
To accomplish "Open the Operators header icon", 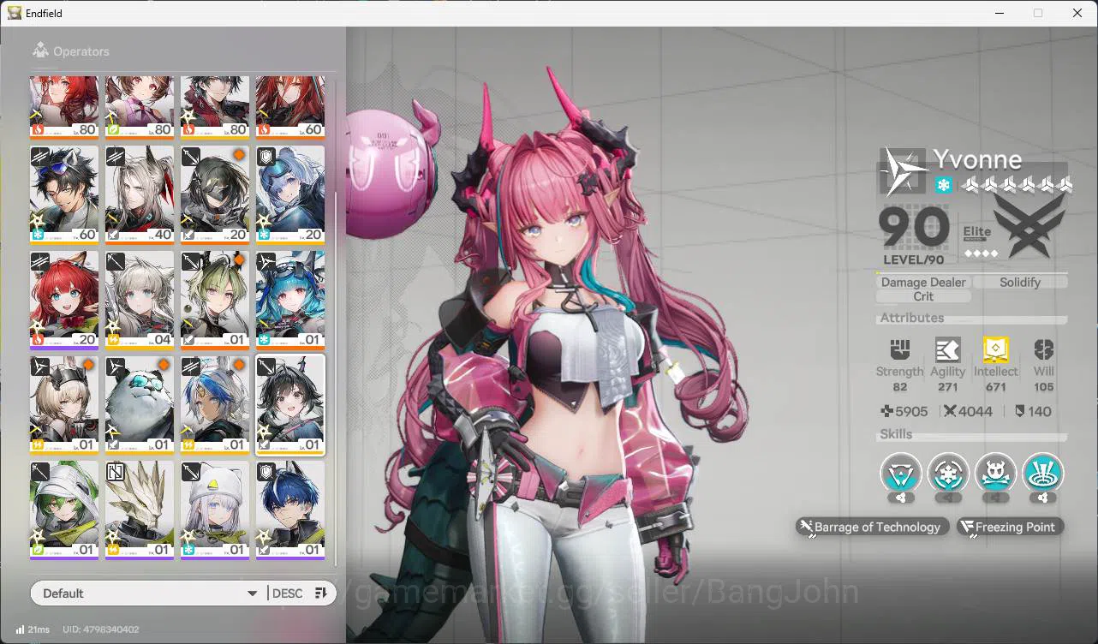I will click(40, 51).
